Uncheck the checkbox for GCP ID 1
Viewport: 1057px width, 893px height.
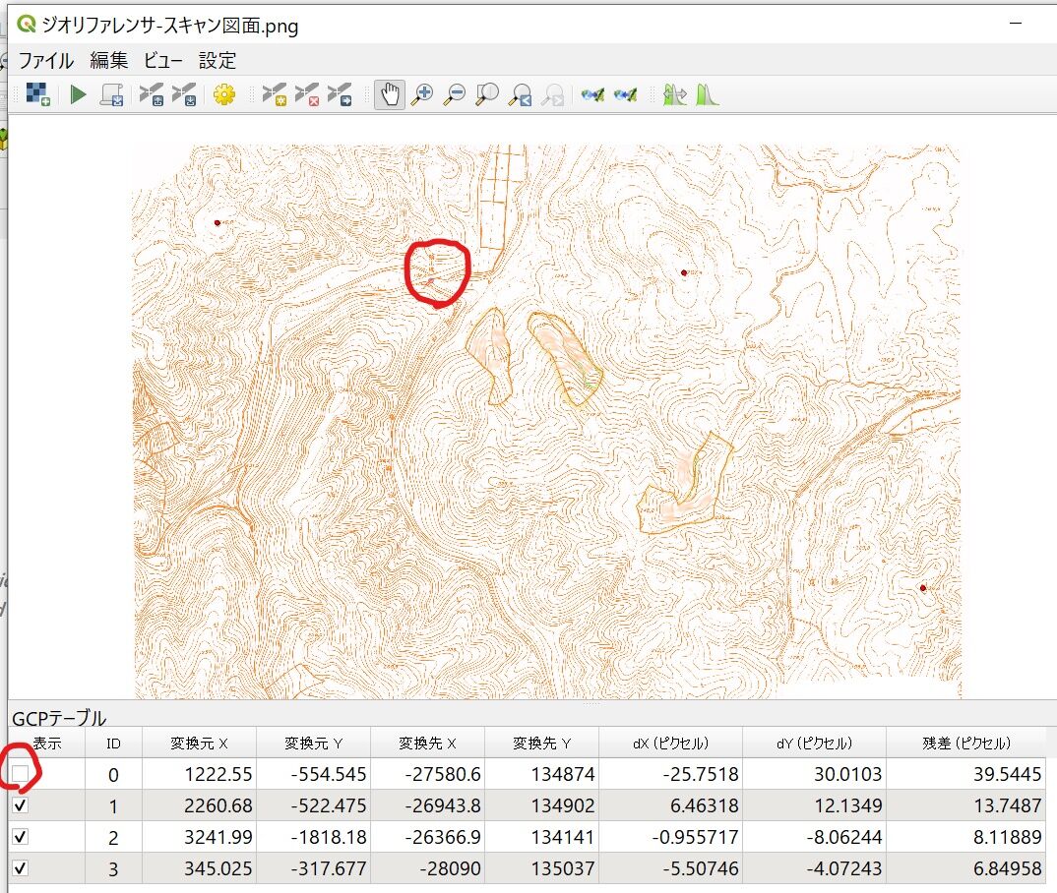[x=21, y=804]
